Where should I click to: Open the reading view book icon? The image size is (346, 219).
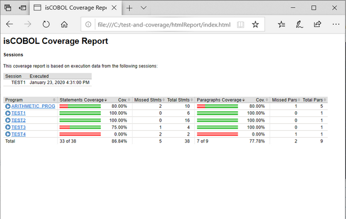click(240, 24)
